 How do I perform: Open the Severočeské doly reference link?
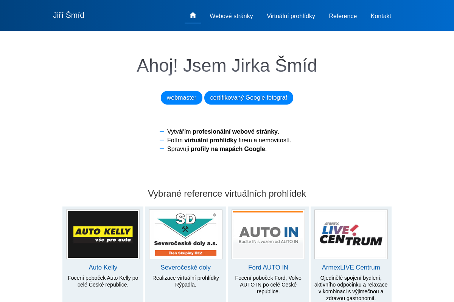(x=185, y=267)
